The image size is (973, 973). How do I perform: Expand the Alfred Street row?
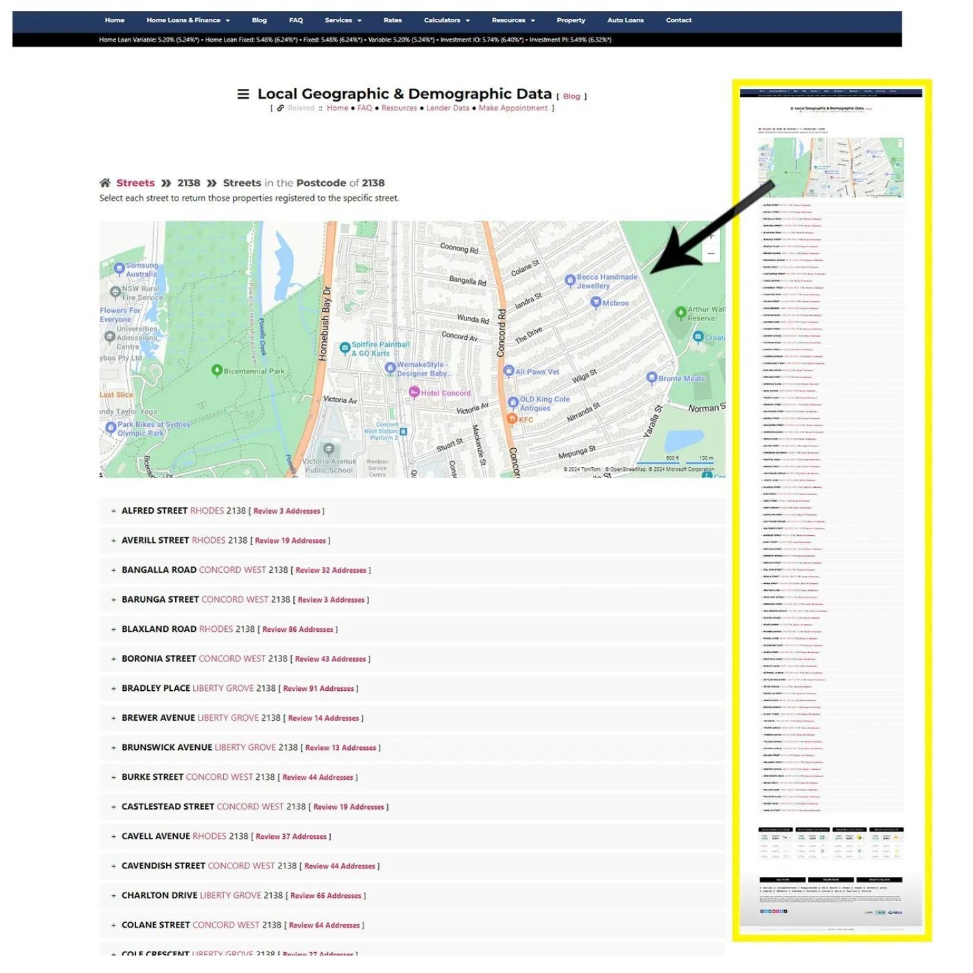coord(114,511)
